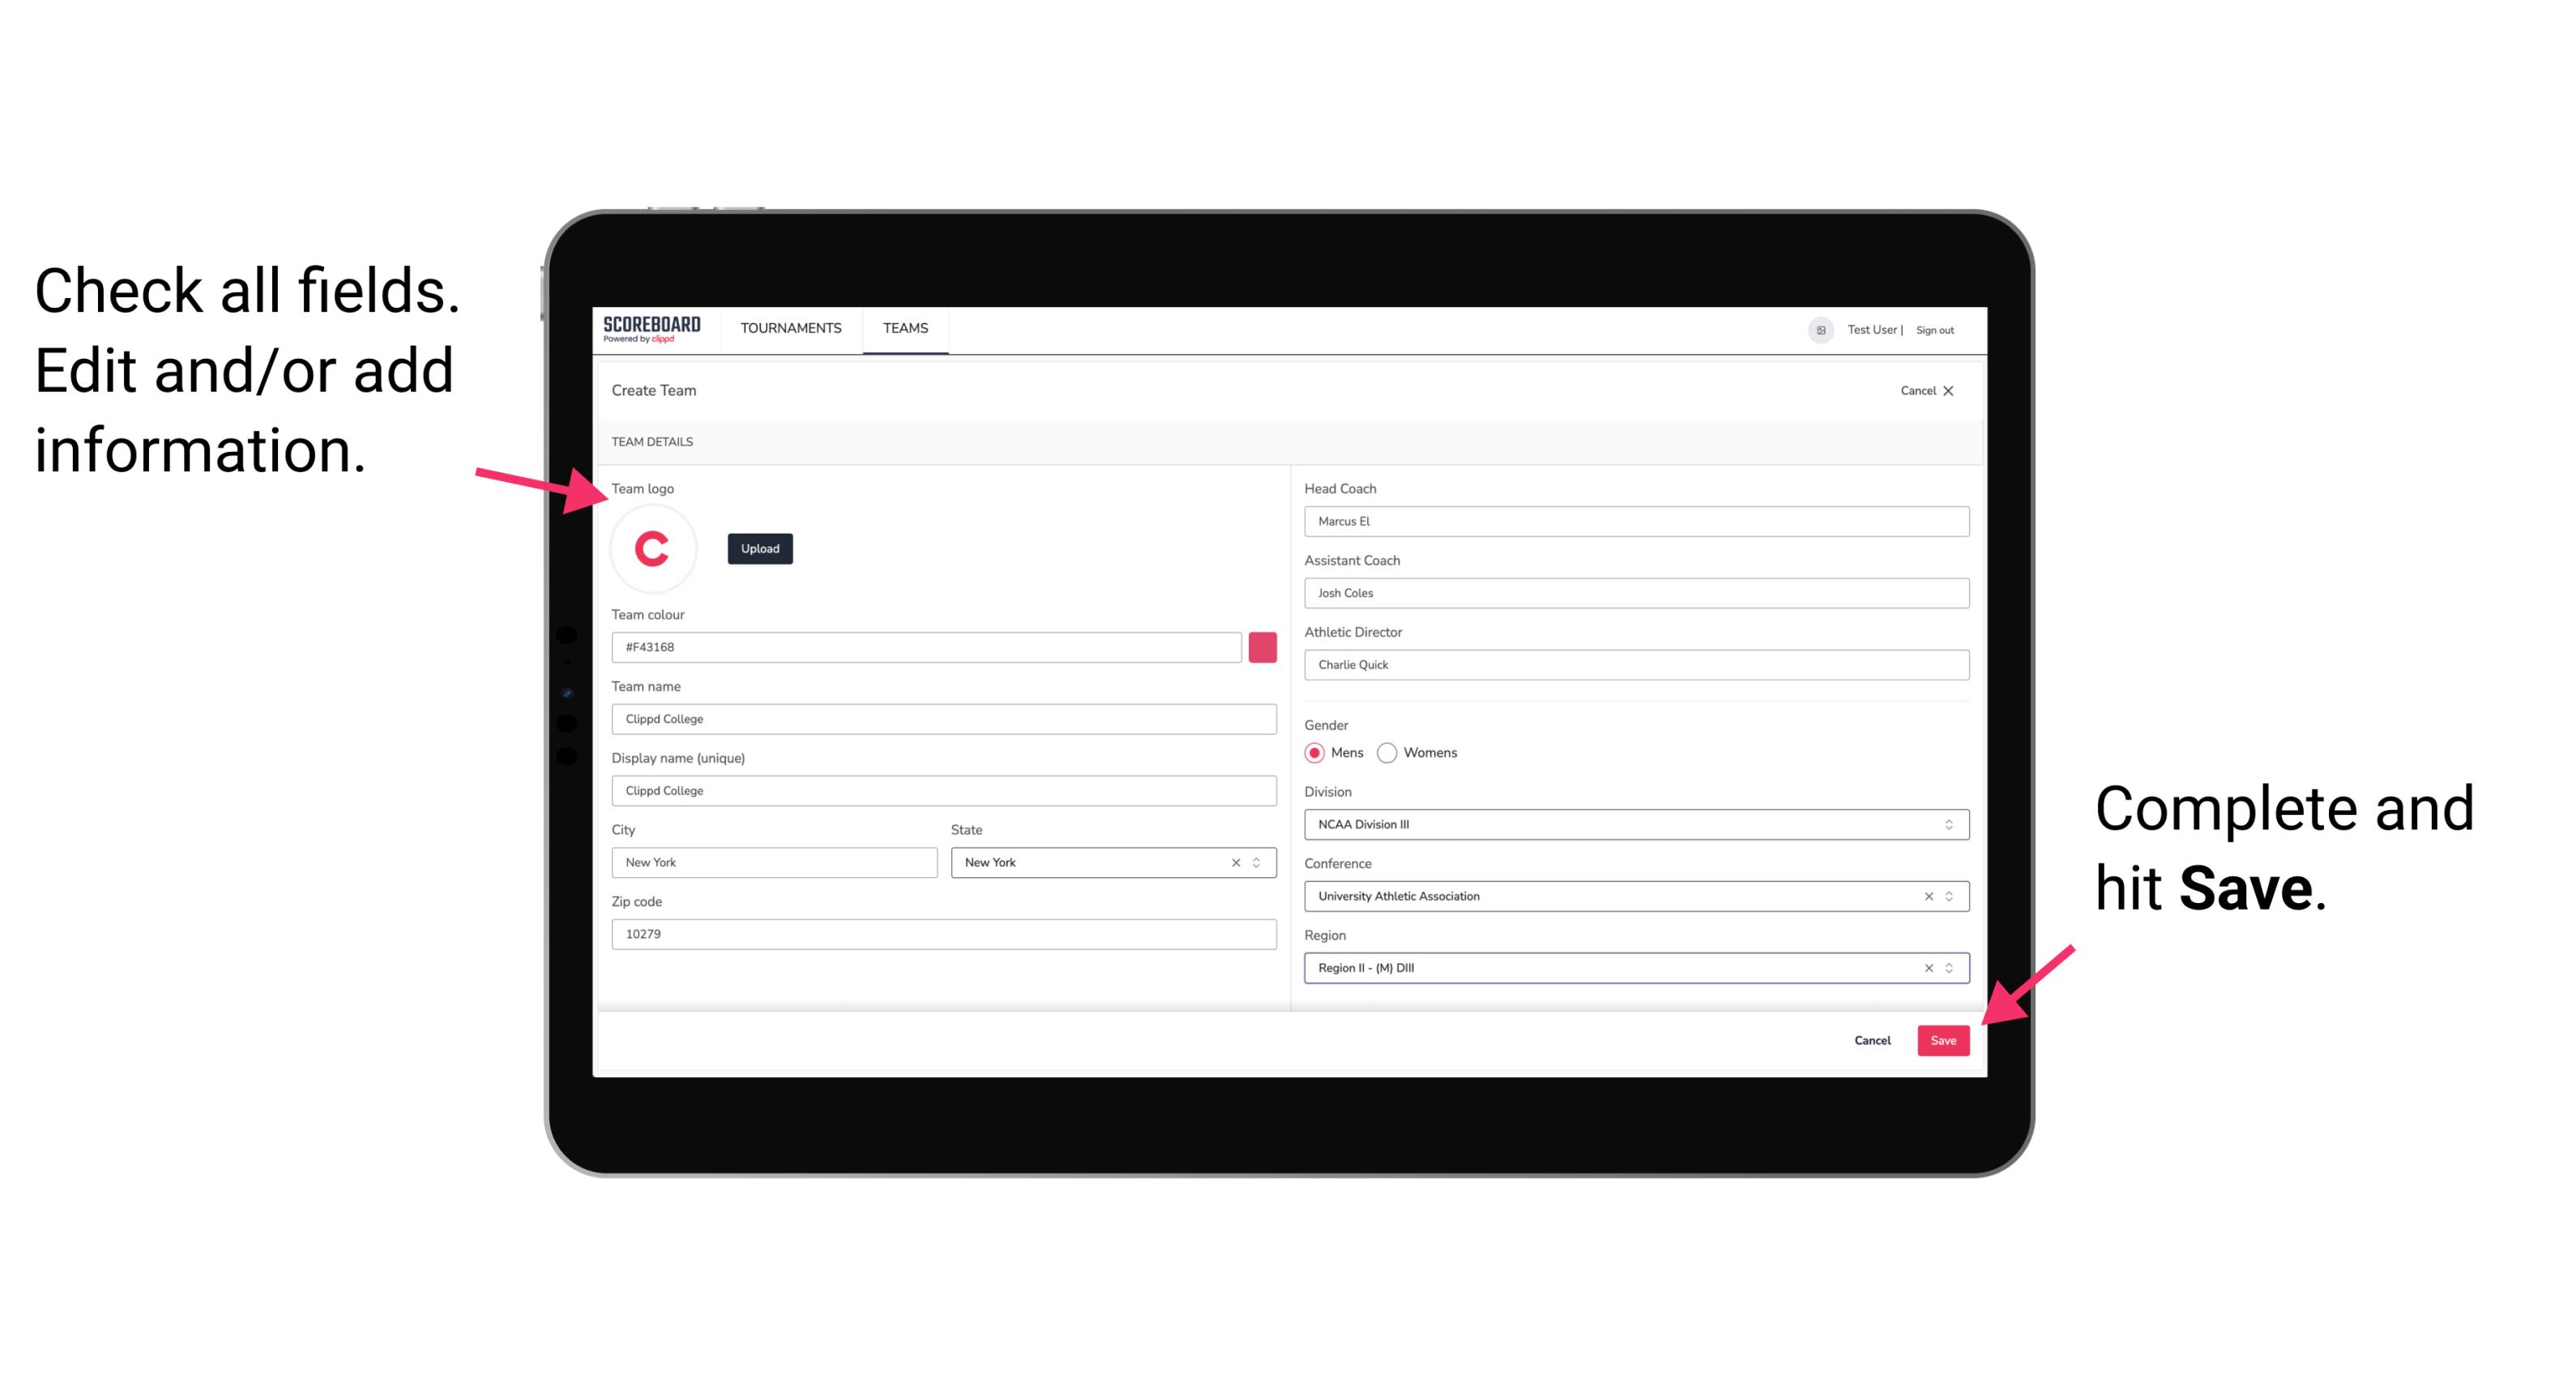The image size is (2576, 1385).
Task: Click the Cancel X icon to close form
Action: 1955,389
